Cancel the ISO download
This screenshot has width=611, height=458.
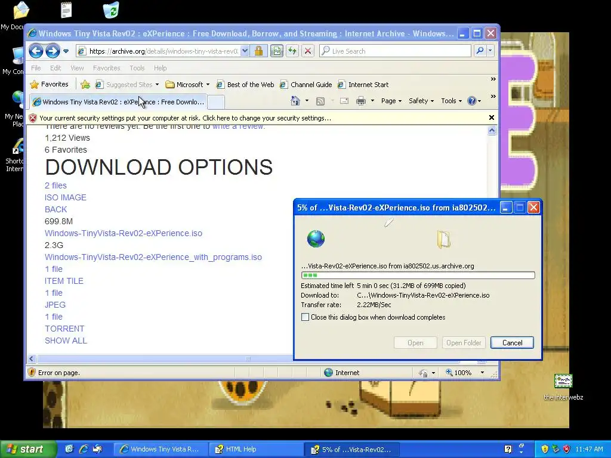click(512, 343)
